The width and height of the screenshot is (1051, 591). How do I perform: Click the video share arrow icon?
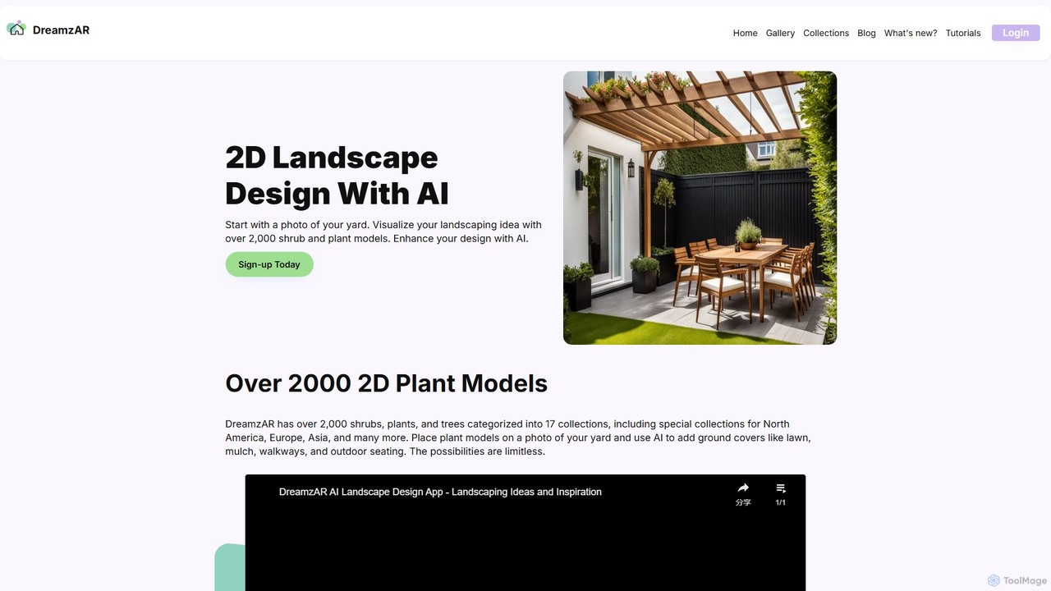click(743, 488)
